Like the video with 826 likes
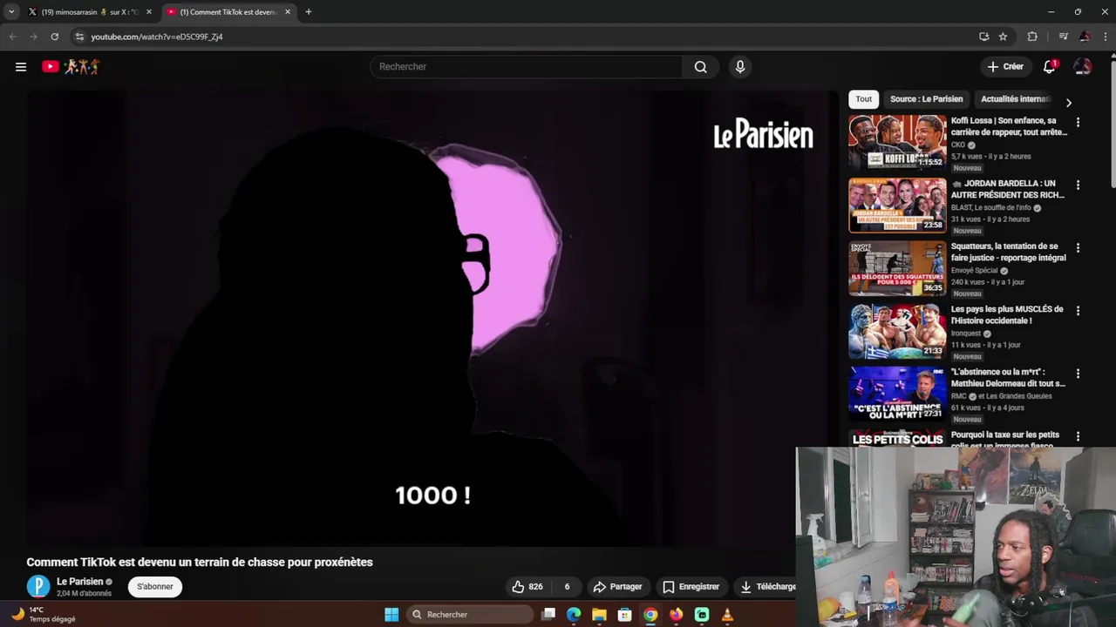Screen dimensions: 1116x627 click(x=527, y=587)
